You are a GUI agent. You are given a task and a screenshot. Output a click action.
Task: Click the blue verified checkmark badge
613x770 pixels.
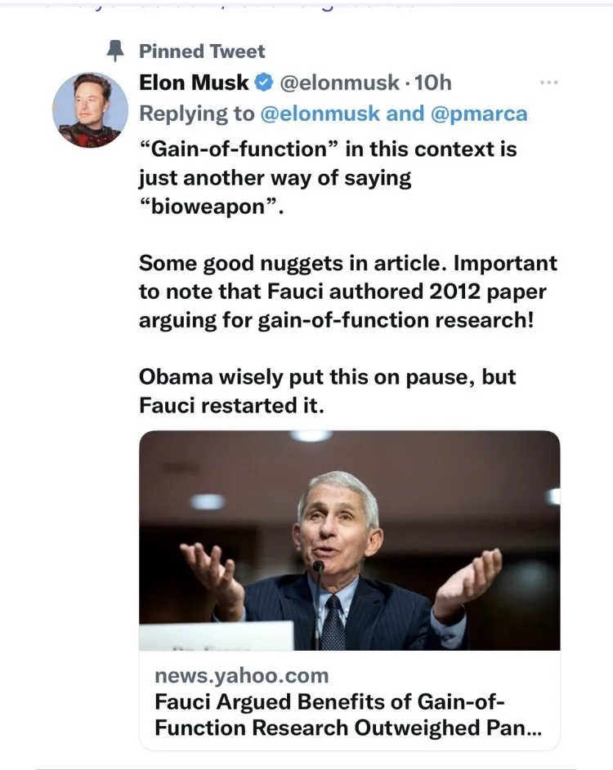tap(264, 82)
